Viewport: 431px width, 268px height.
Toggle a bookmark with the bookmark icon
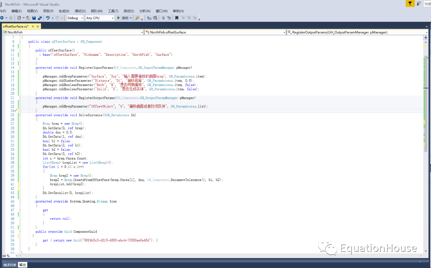pyautogui.click(x=177, y=18)
